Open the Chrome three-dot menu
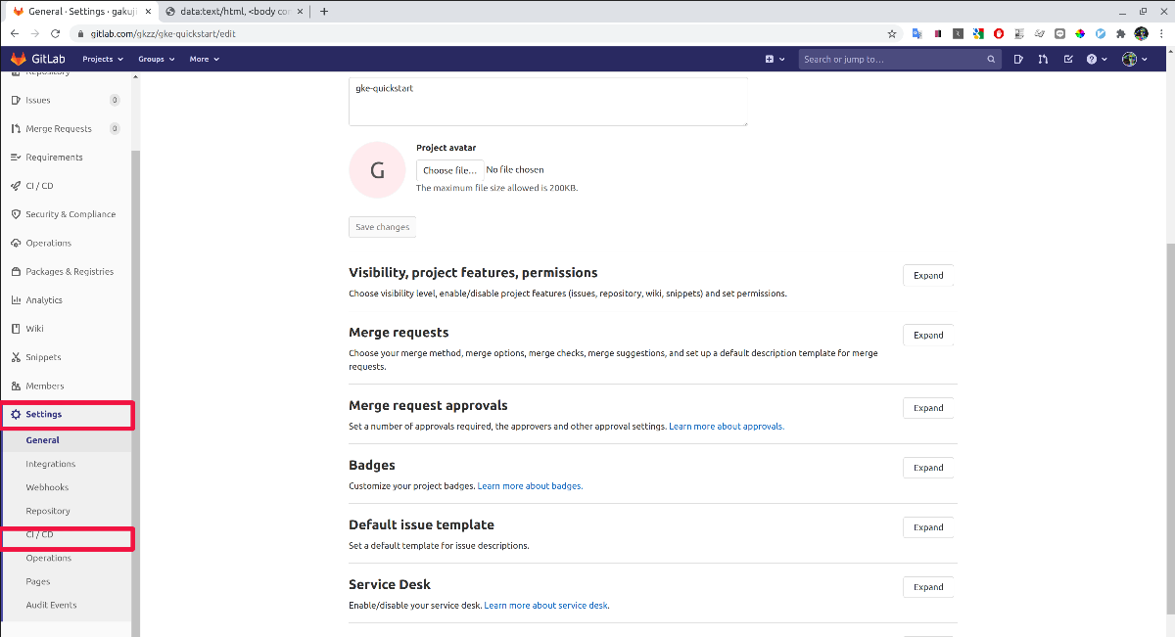Screen dimensions: 1175x637 (x=1161, y=33)
